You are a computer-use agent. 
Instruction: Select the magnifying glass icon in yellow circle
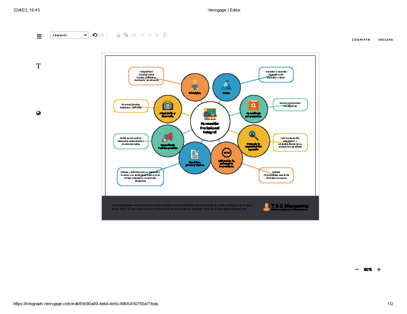pyautogui.click(x=253, y=135)
